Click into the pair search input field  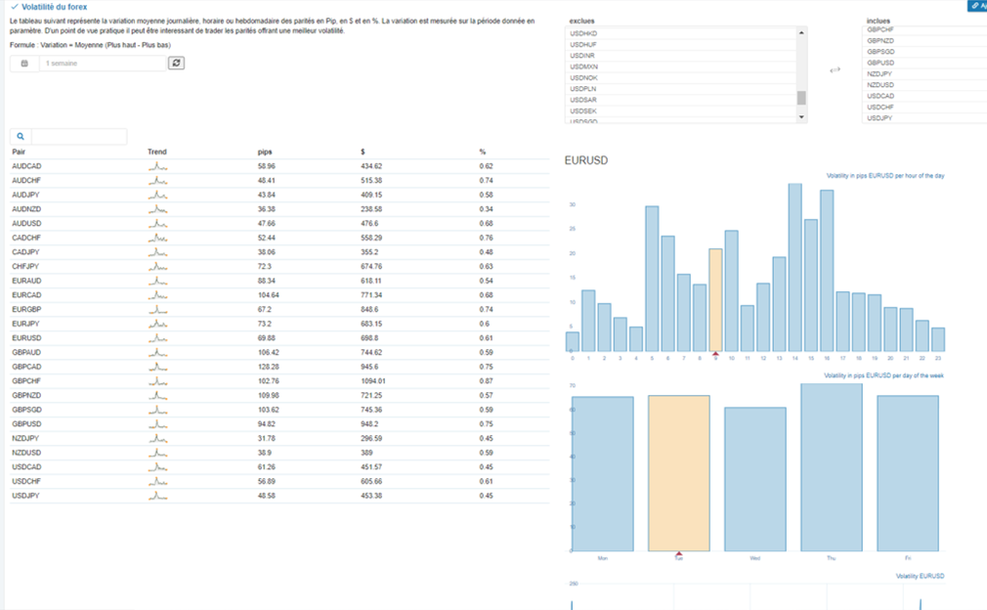coord(79,136)
